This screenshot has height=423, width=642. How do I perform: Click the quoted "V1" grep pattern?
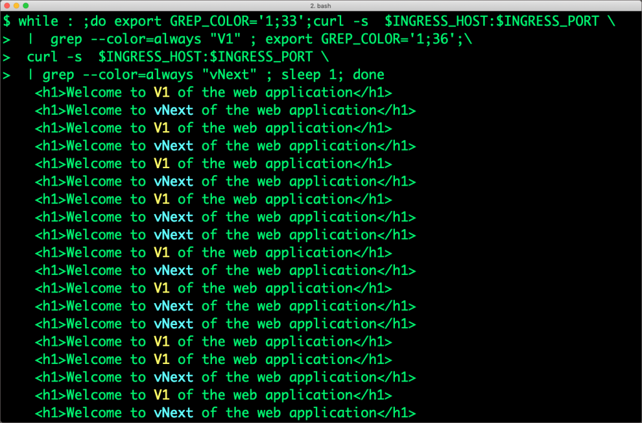tap(225, 39)
